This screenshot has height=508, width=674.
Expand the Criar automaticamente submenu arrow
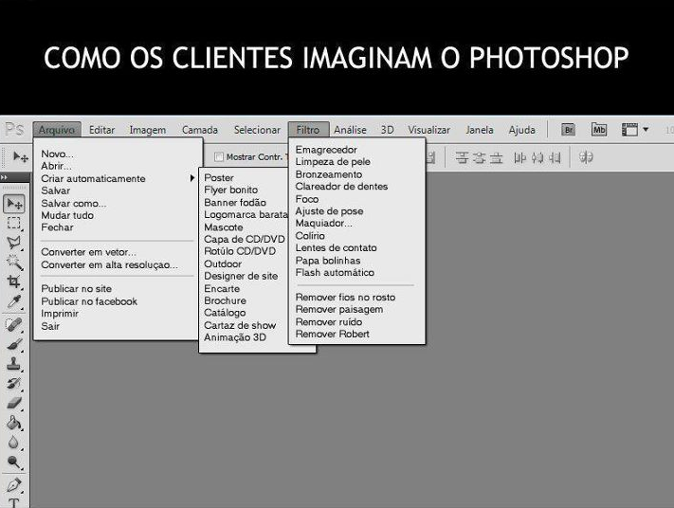[x=192, y=178]
